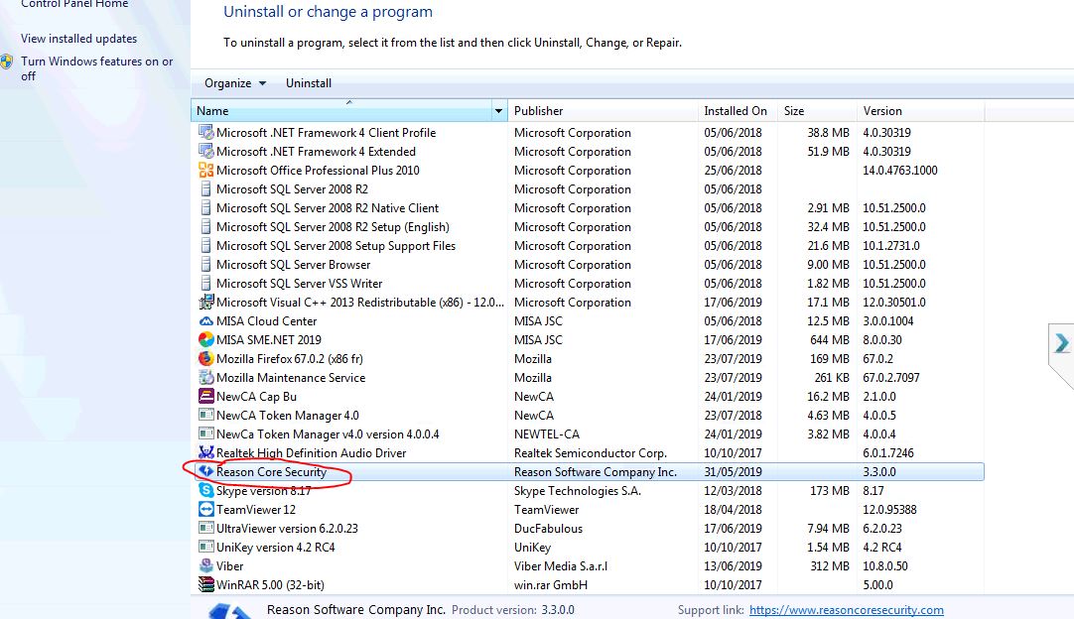This screenshot has width=1074, height=619.
Task: Click the 3.0.0.1004 version cell
Action: coord(887,320)
